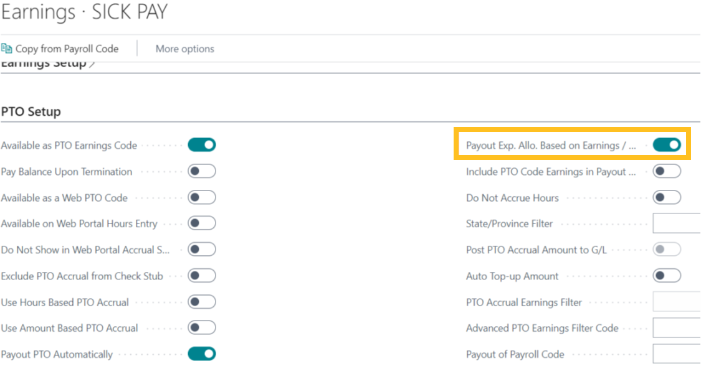Disable Payout PTO Automatically toggle
This screenshot has height=366, width=701.
pyautogui.click(x=201, y=354)
